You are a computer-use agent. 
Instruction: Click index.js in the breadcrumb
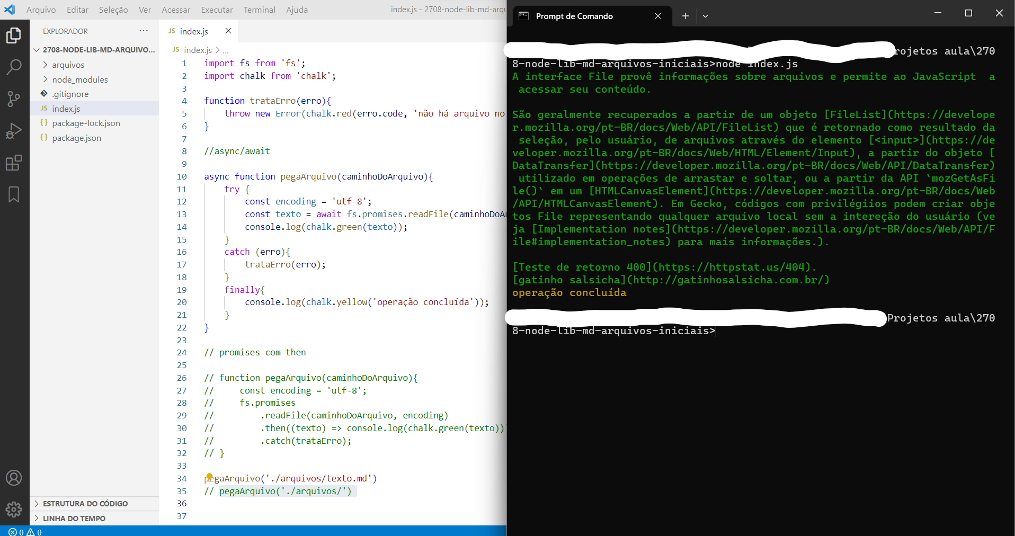click(x=198, y=50)
